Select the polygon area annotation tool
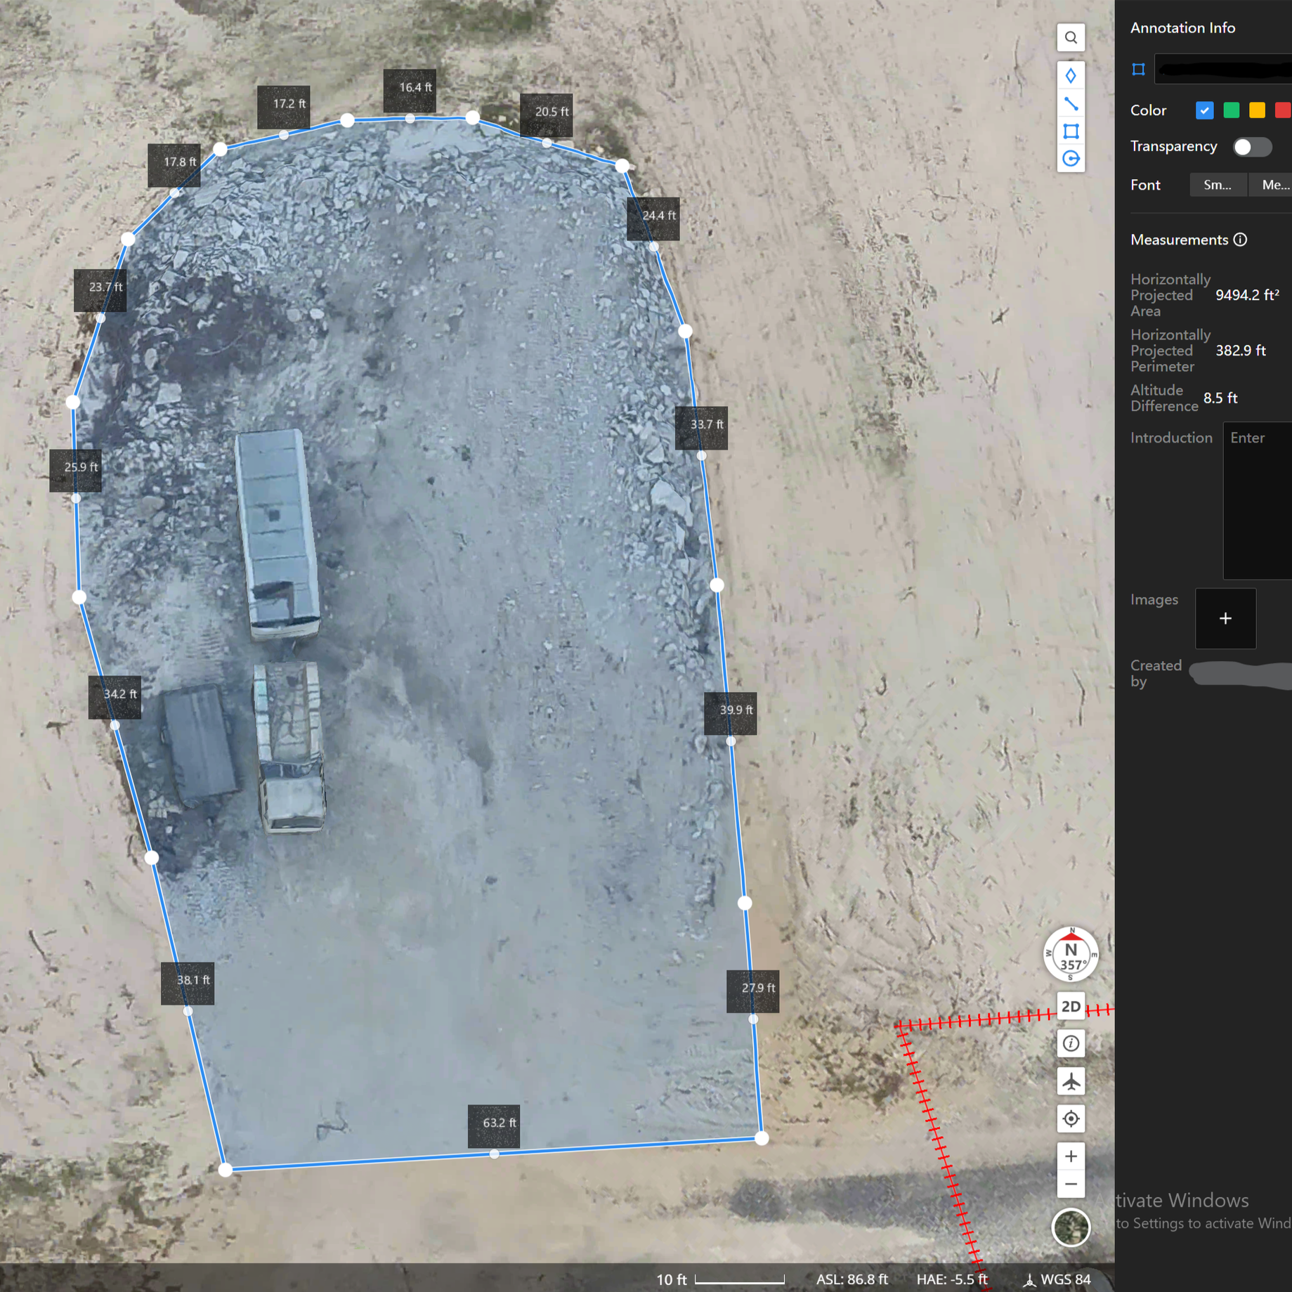Screen dimensions: 1292x1292 [1071, 131]
